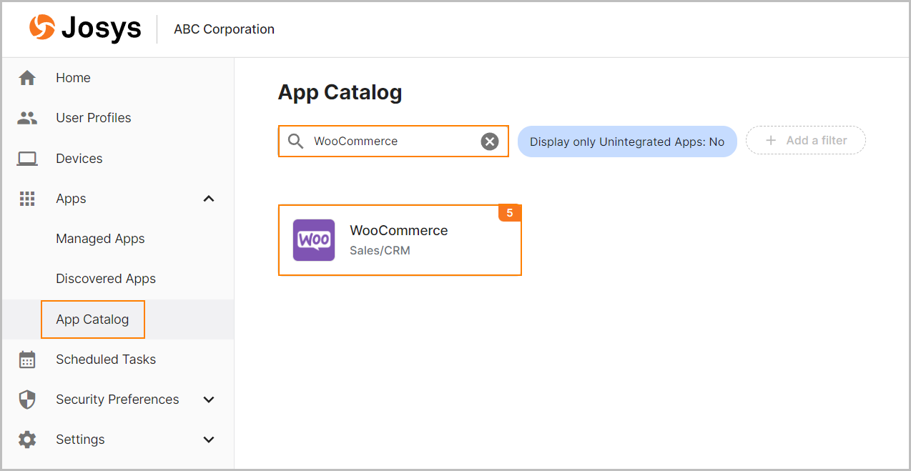Expand the Security Preferences chevron
Viewport: 911px width, 471px height.
(209, 400)
